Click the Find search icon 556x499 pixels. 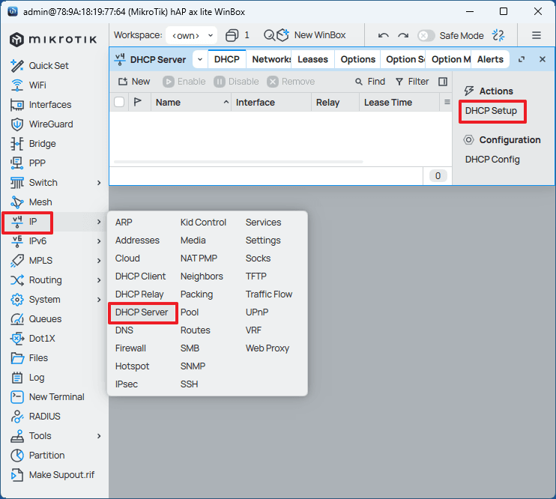click(x=360, y=82)
